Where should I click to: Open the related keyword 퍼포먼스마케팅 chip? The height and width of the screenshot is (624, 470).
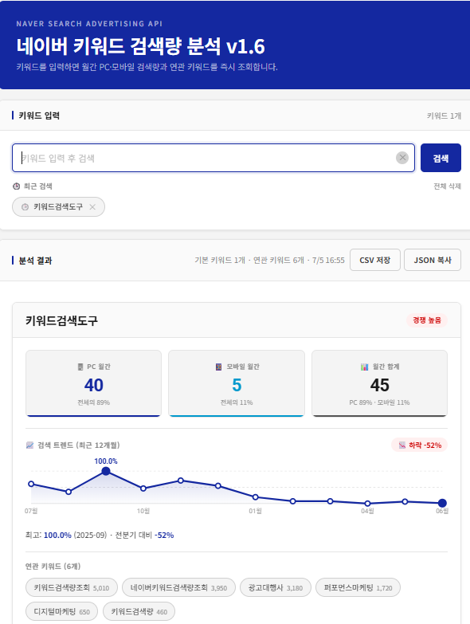coord(358,587)
